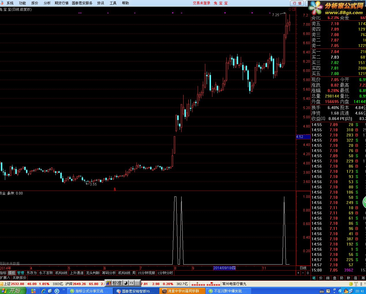The width and height of the screenshot is (366, 294).
Task: Open the IME soft keyboard icon
Action: coord(137,283)
